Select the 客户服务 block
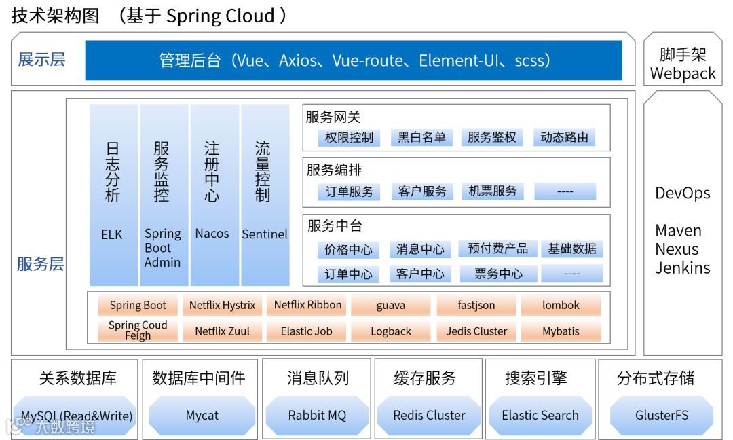 (x=422, y=191)
